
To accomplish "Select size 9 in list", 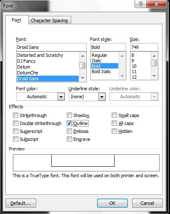I will [140, 61].
